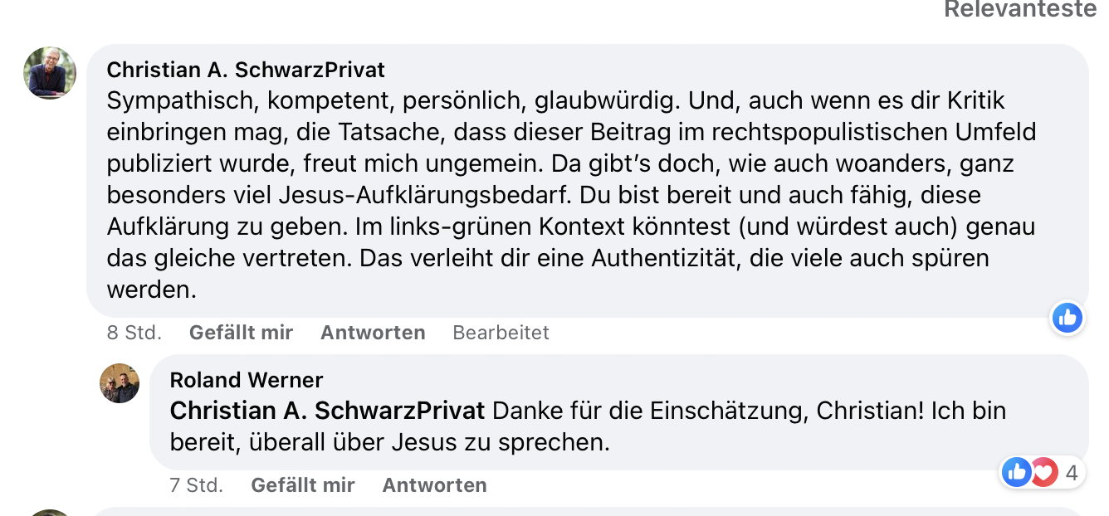This screenshot has width=1109, height=516.
Task: Click the partially visible avatar below Roland's reply
Action: (x=50, y=512)
